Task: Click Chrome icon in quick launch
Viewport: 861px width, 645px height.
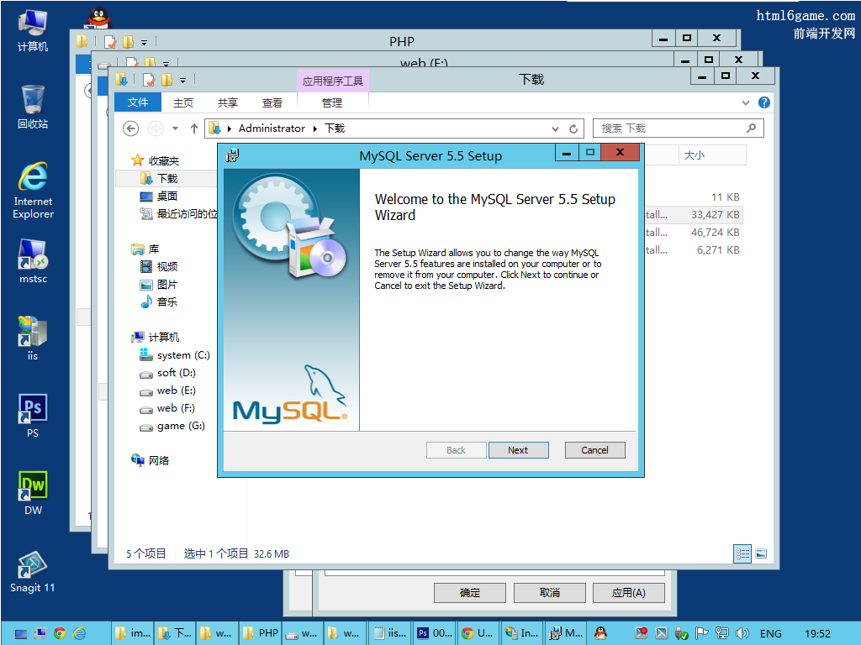Action: coord(60,633)
